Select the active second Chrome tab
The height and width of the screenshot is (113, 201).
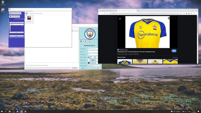click(x=127, y=11)
